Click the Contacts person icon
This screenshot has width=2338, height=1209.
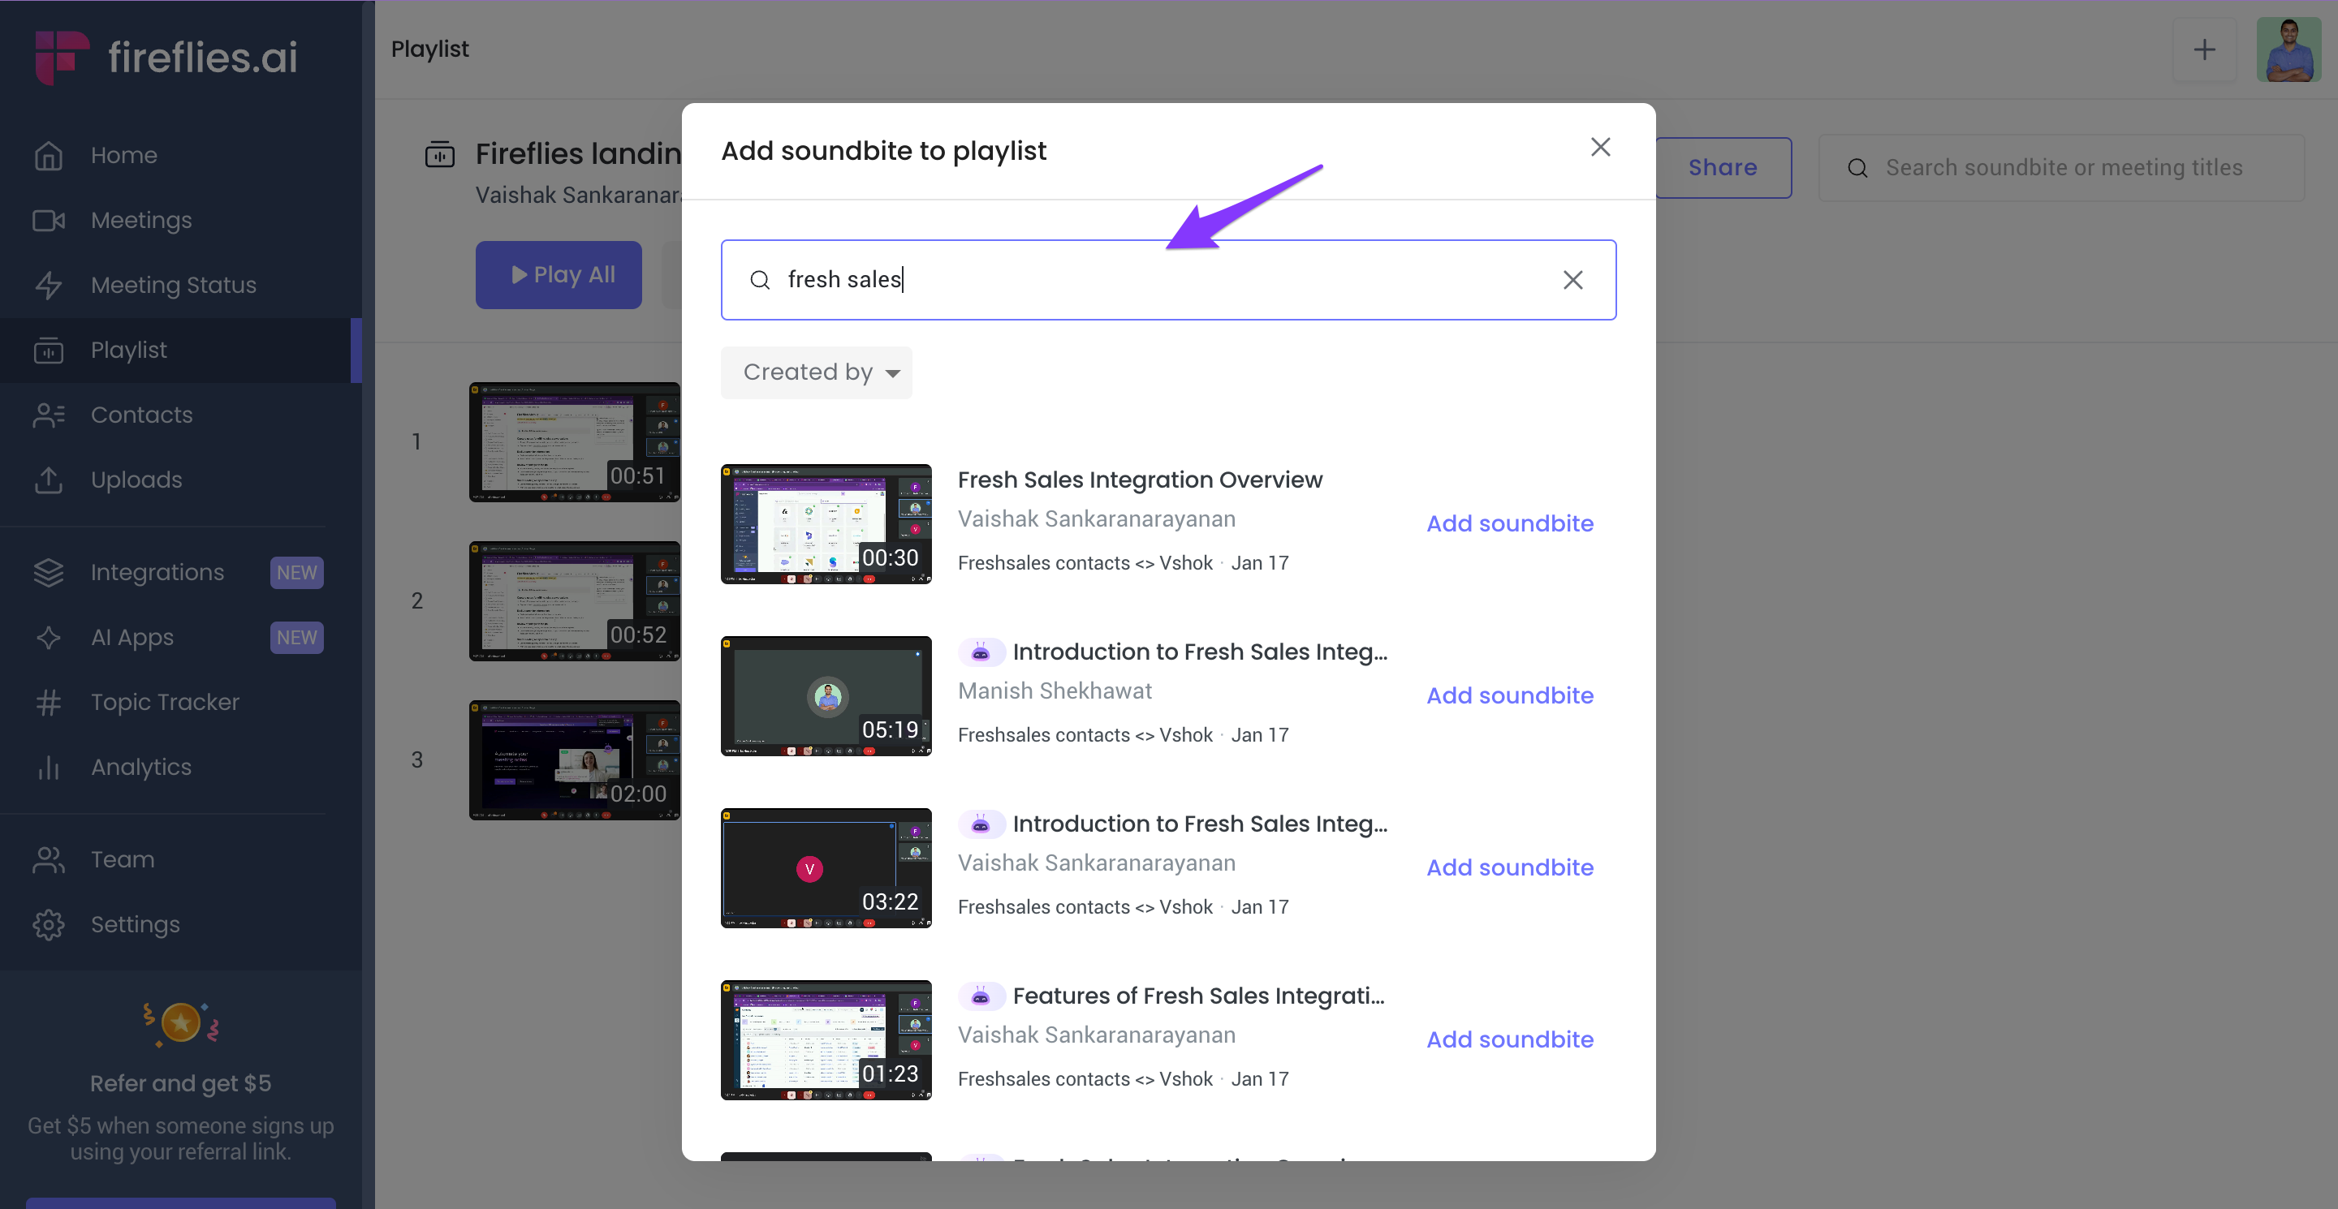pos(48,415)
